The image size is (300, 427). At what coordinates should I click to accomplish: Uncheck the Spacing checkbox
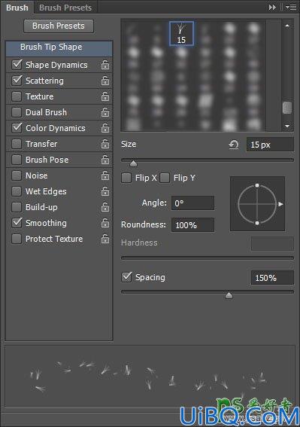[x=126, y=277]
